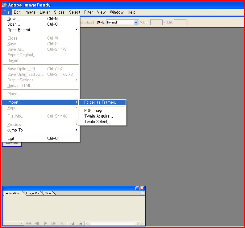Duplicate current frame icon
This screenshot has width=245, height=228.
(72, 223)
